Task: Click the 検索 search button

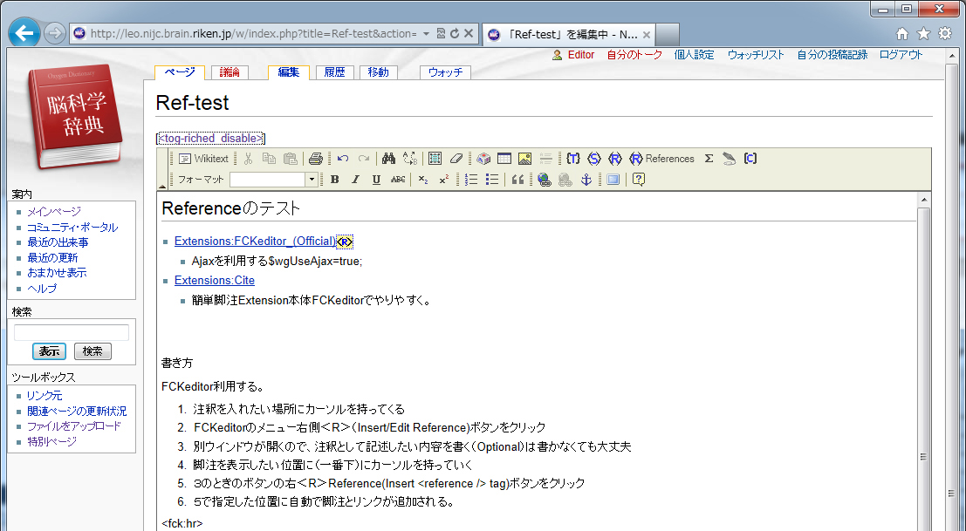Action: click(x=92, y=351)
